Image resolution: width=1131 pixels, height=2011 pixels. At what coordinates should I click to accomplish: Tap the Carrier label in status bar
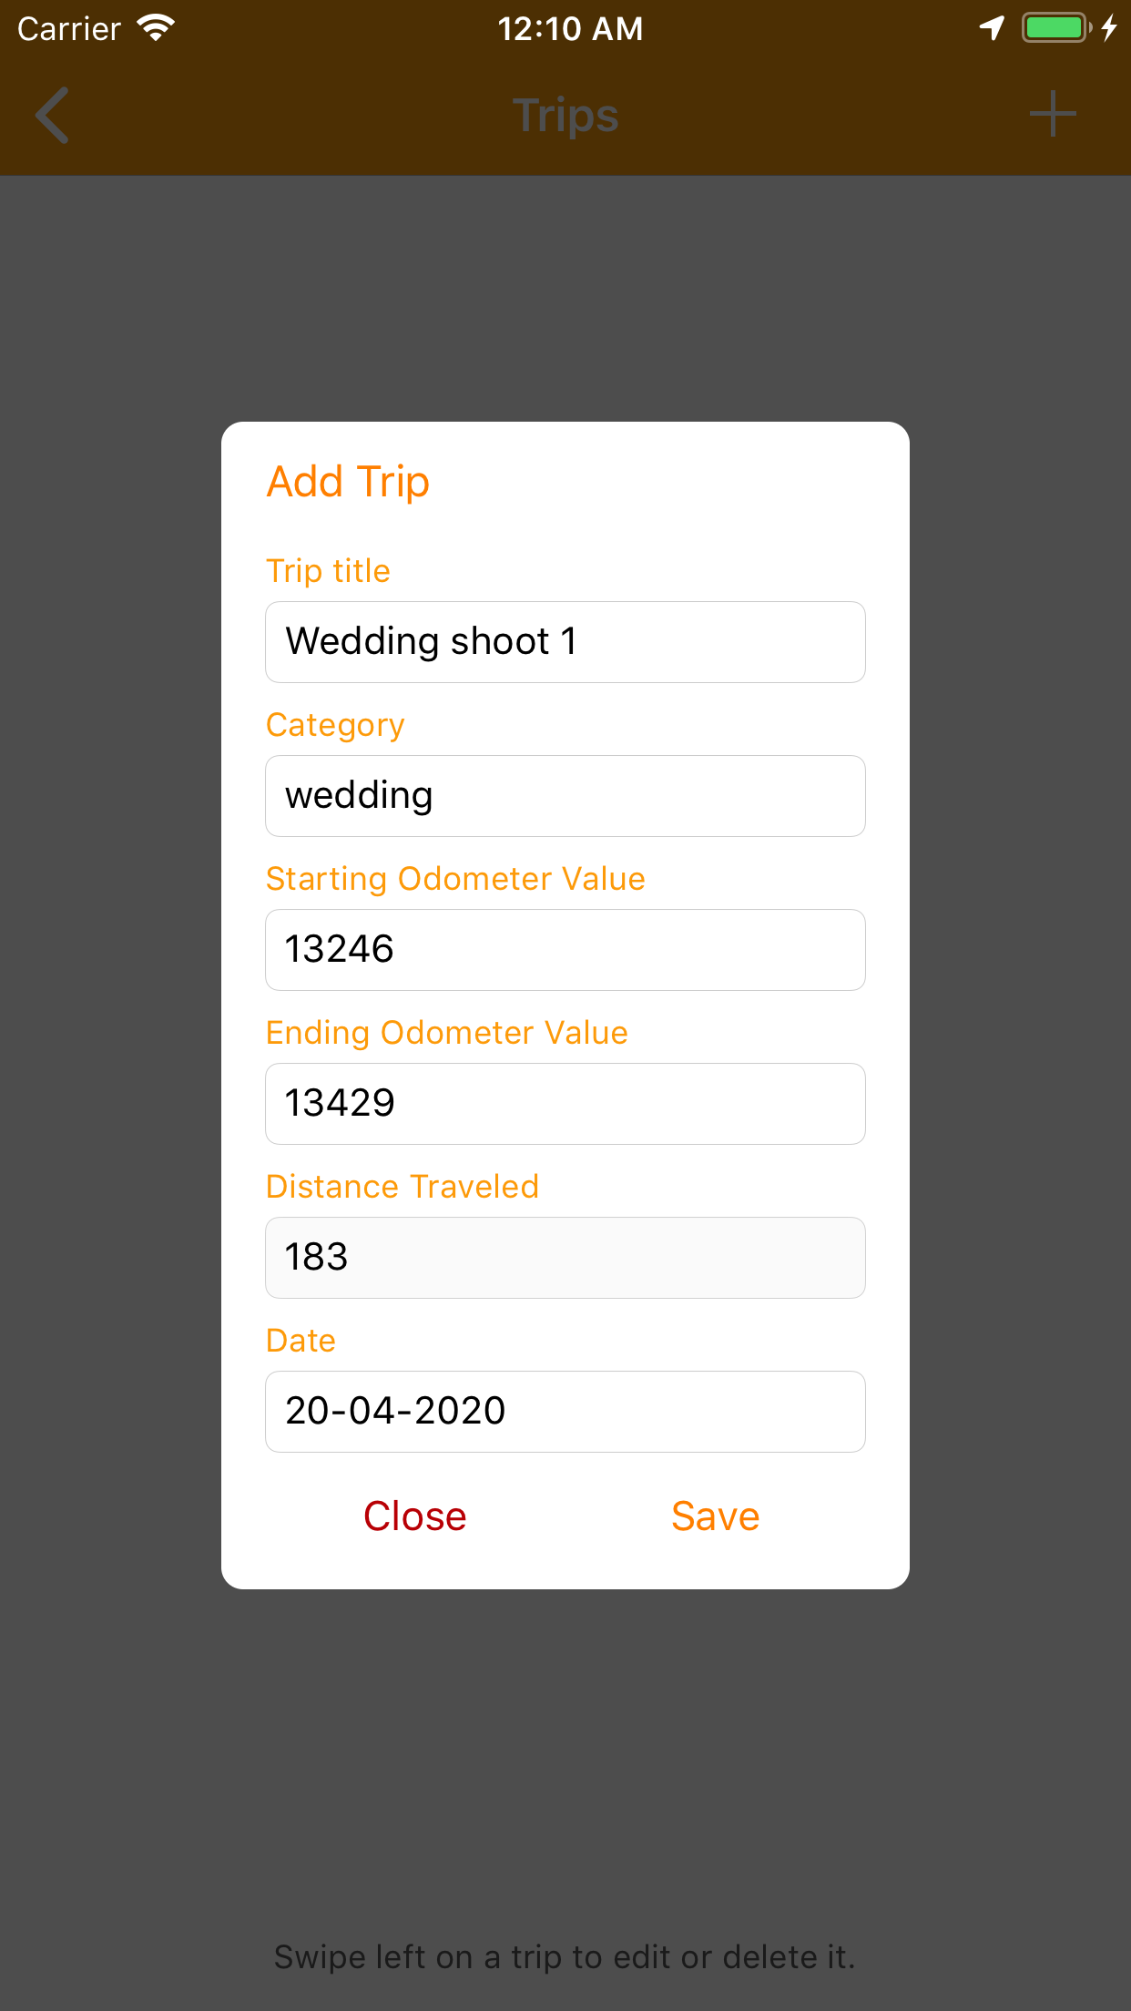point(69,29)
